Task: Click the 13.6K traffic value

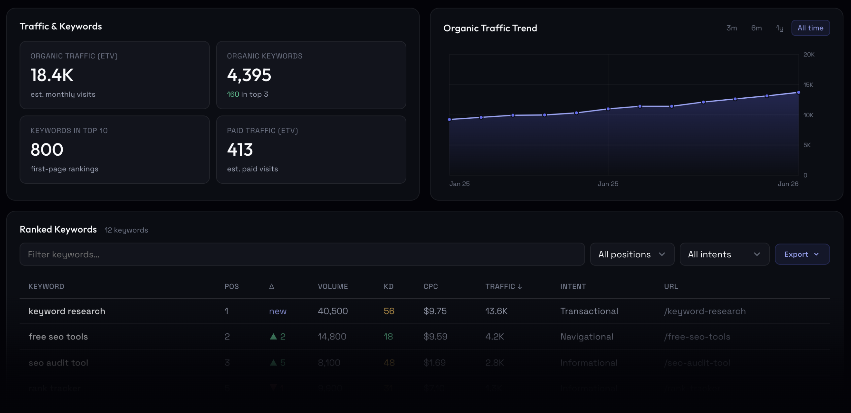Action: (x=496, y=311)
